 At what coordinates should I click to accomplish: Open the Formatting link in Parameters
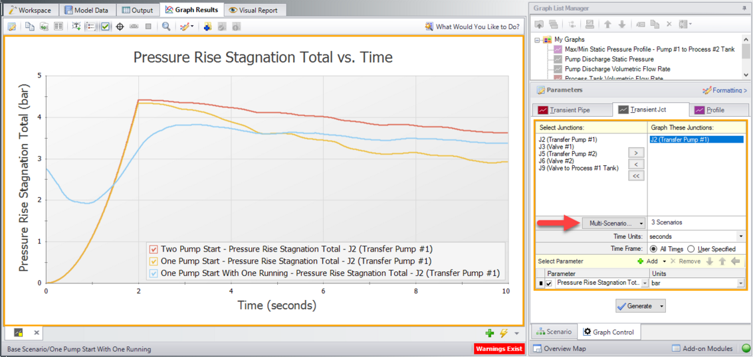[724, 90]
